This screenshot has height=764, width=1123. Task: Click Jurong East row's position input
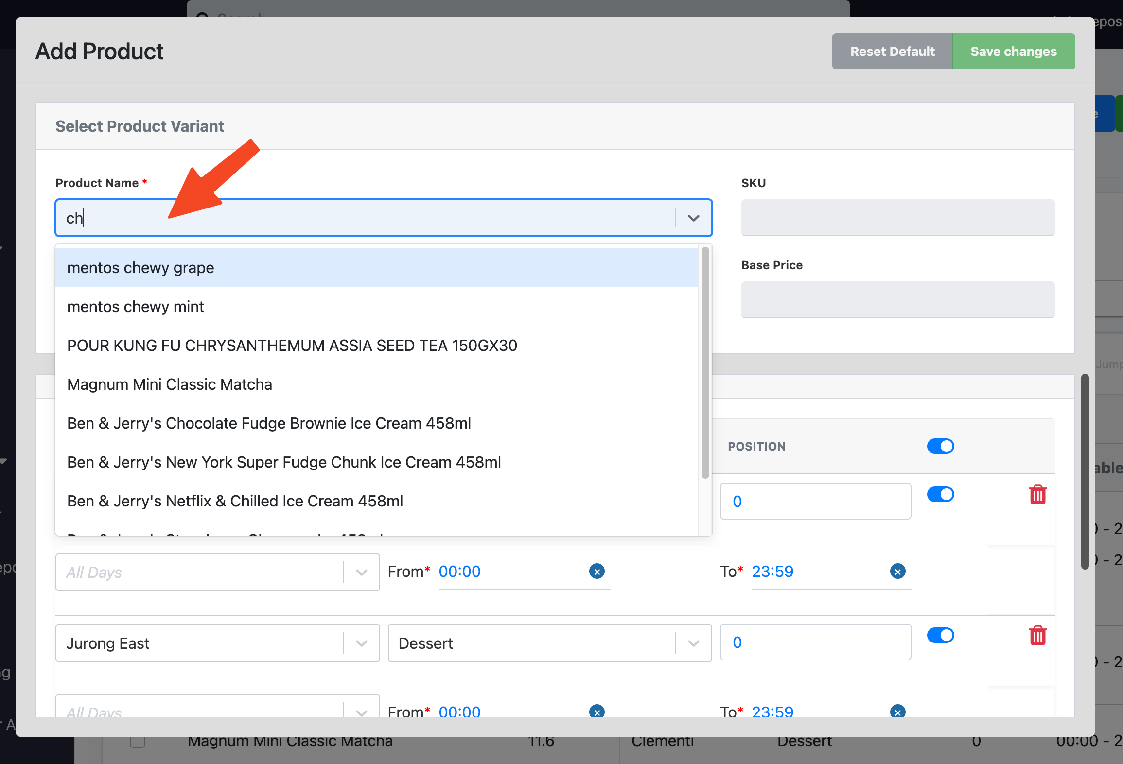tap(815, 642)
